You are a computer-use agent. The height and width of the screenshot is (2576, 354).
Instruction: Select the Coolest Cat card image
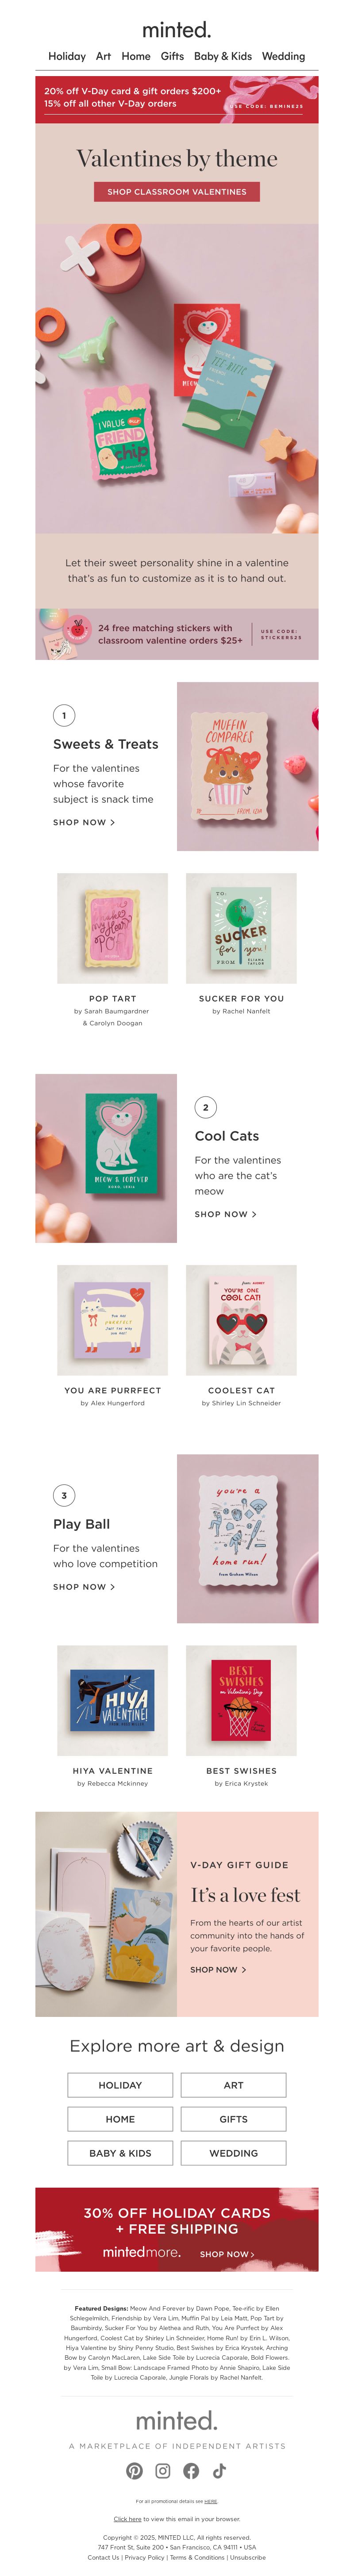tap(241, 1320)
